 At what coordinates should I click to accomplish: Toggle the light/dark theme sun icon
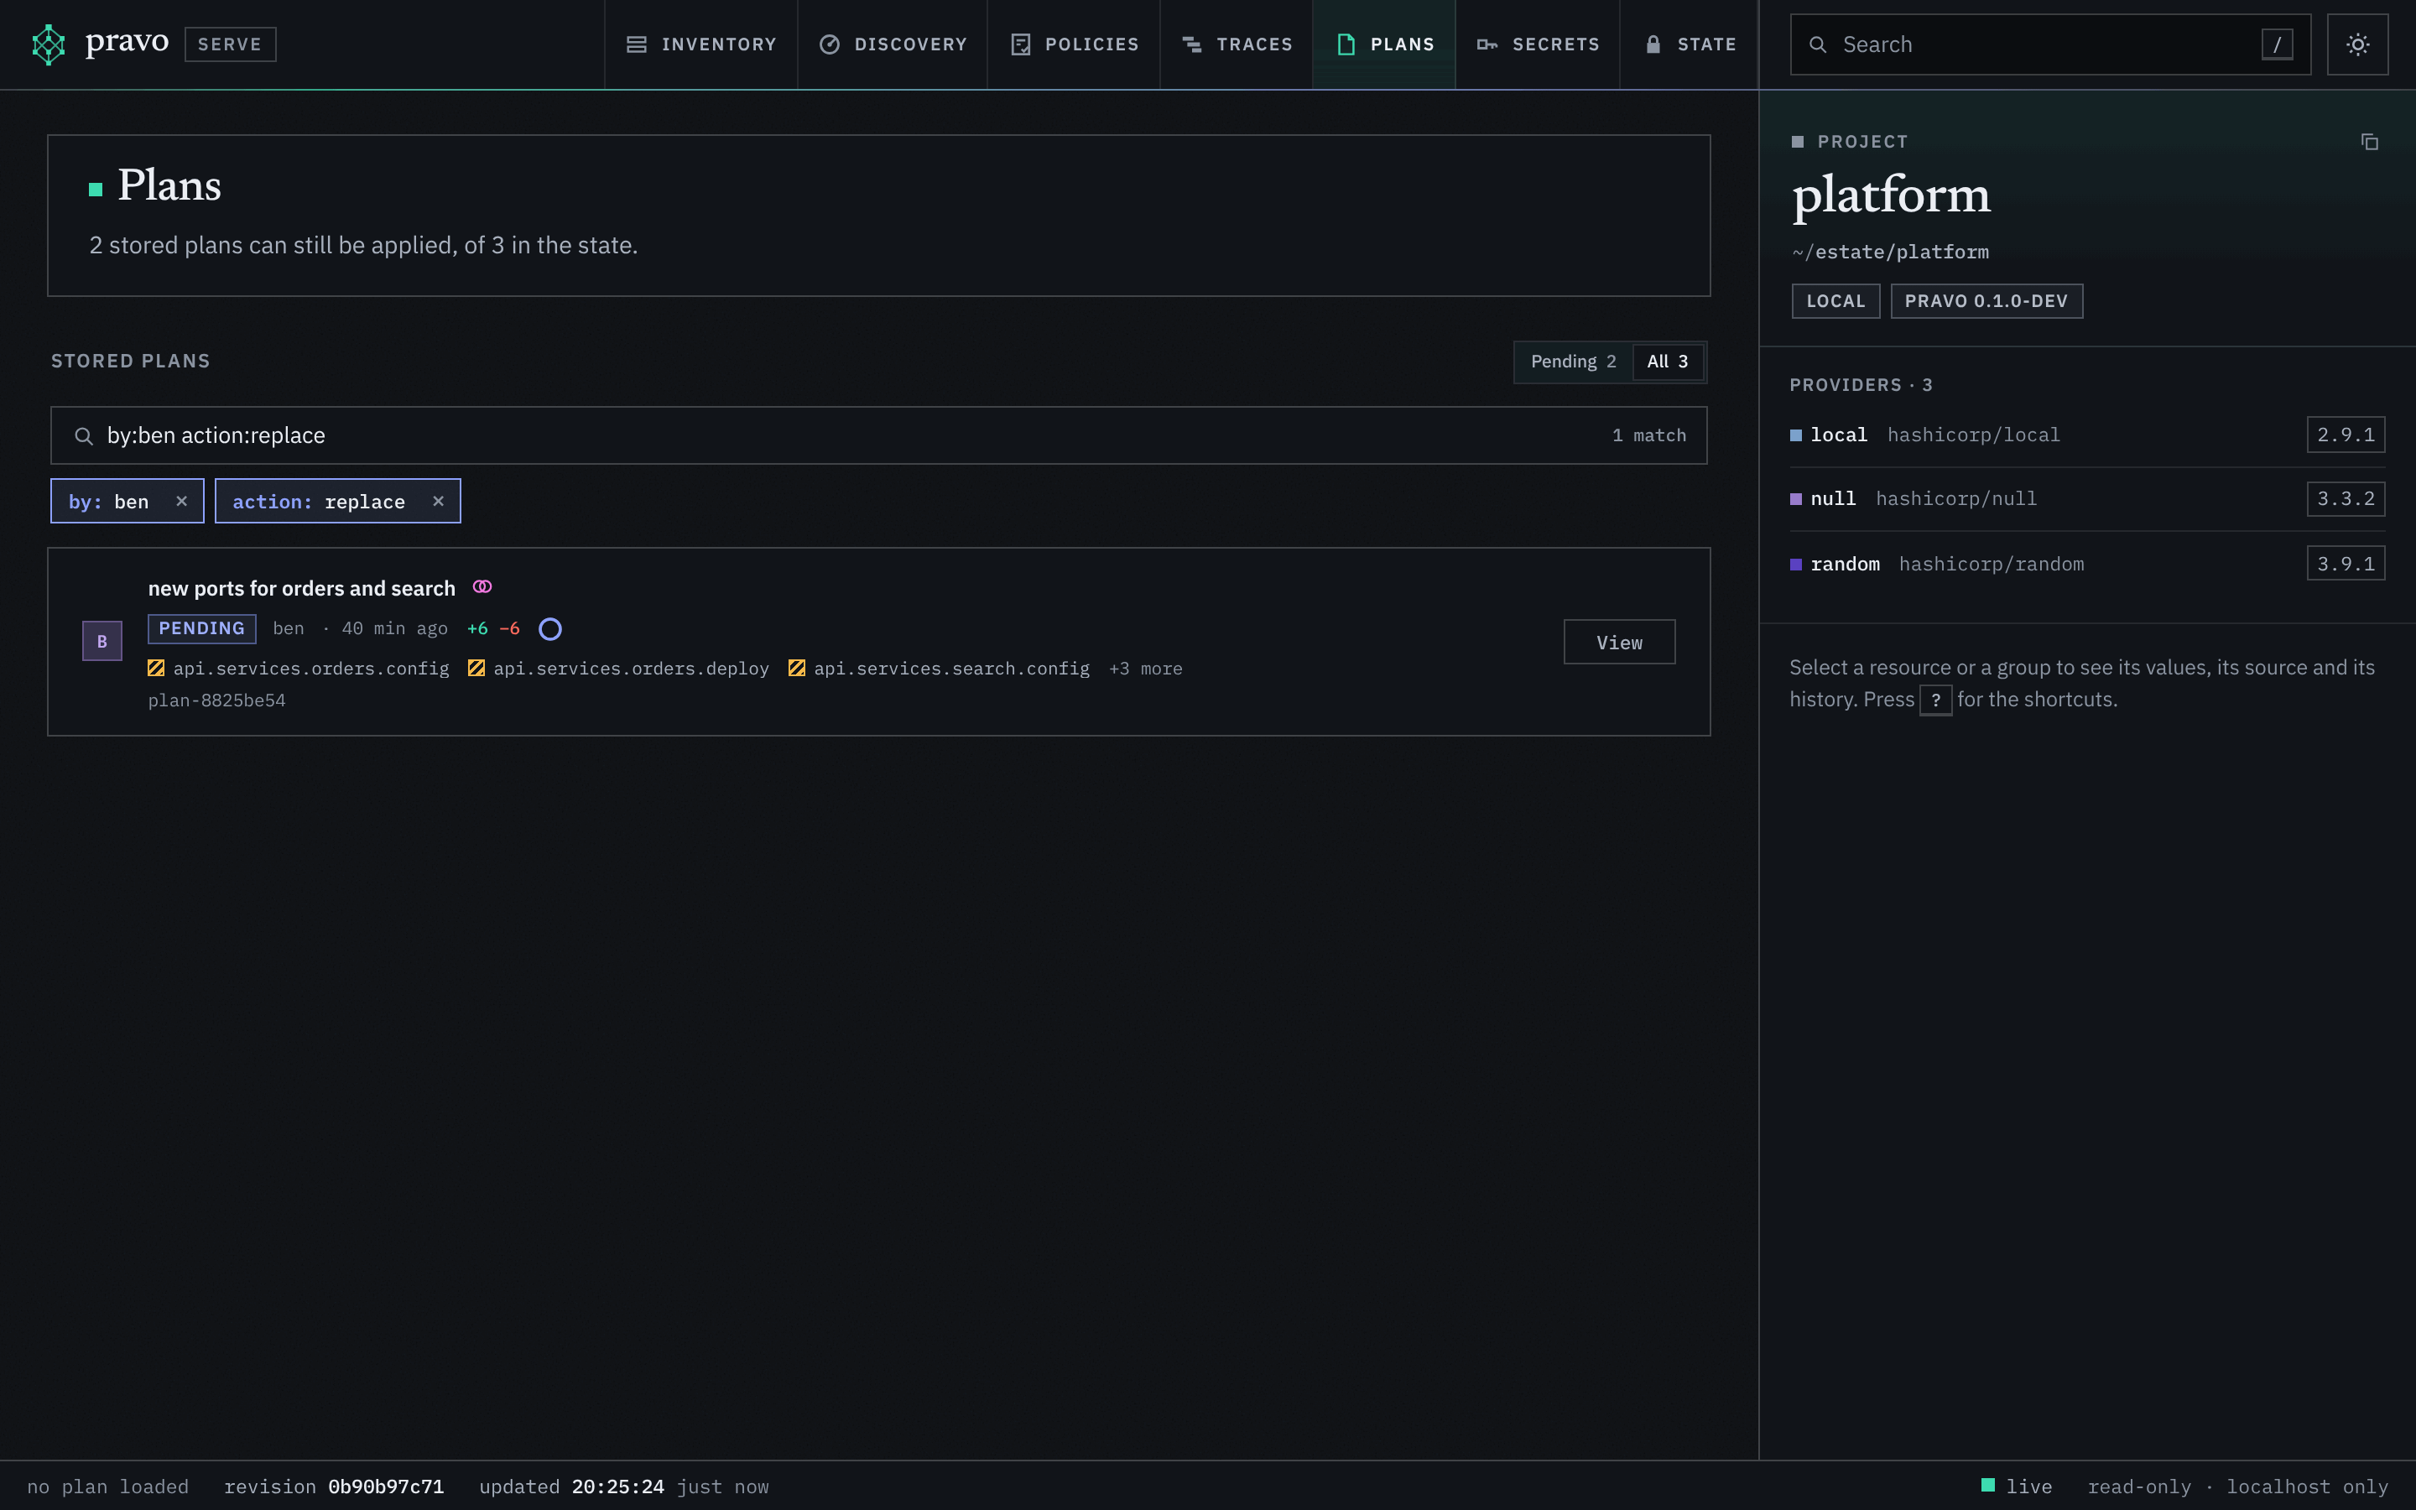tap(2357, 44)
